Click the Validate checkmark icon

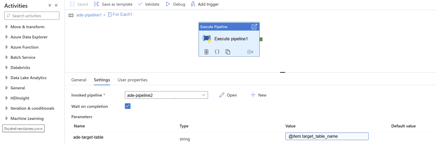coord(140,4)
